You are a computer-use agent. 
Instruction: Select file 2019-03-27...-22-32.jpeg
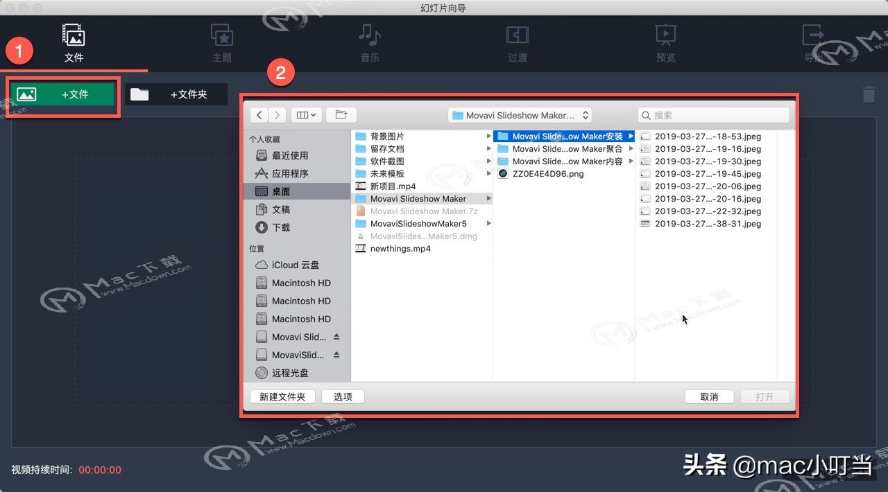tap(706, 211)
